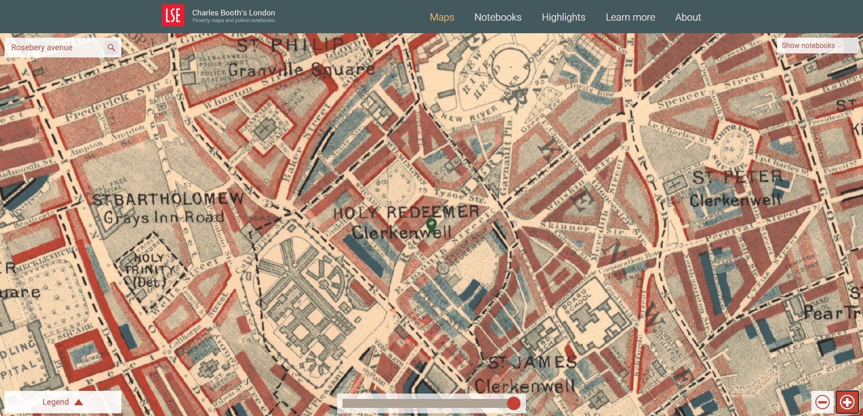Screen dimensions: 863x416
Task: Focus the Rosebery avenue search field
Action: pos(56,48)
